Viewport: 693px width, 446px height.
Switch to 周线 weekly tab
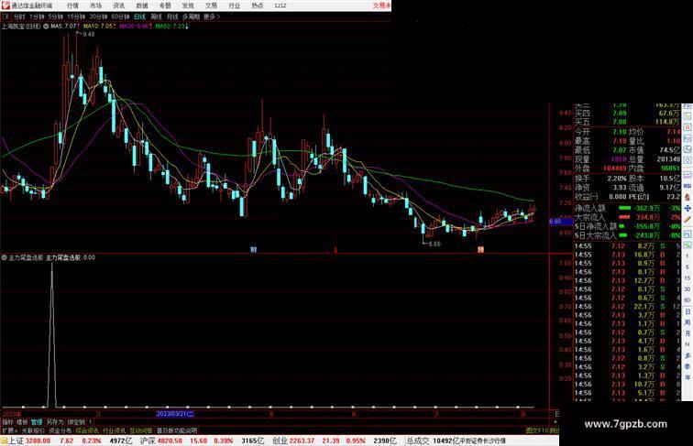156,16
